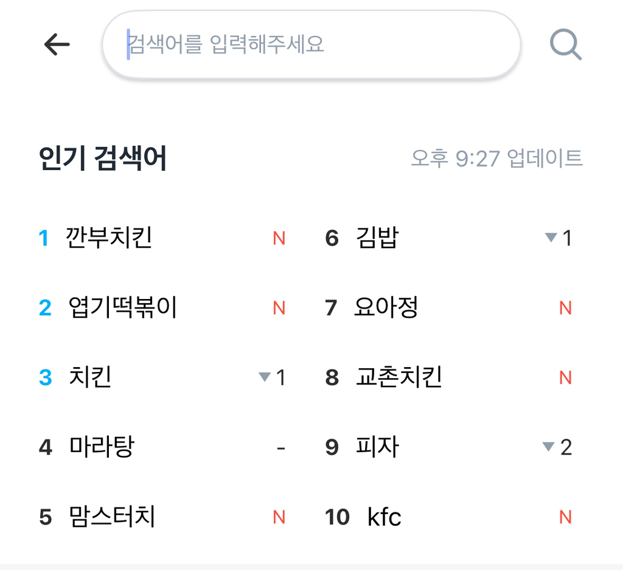Select kfc from popular searches
The width and height of the screenshot is (623, 570).
click(385, 517)
